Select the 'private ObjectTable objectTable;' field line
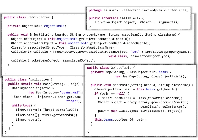This screenshot has height=140, width=198. coord(37,26)
